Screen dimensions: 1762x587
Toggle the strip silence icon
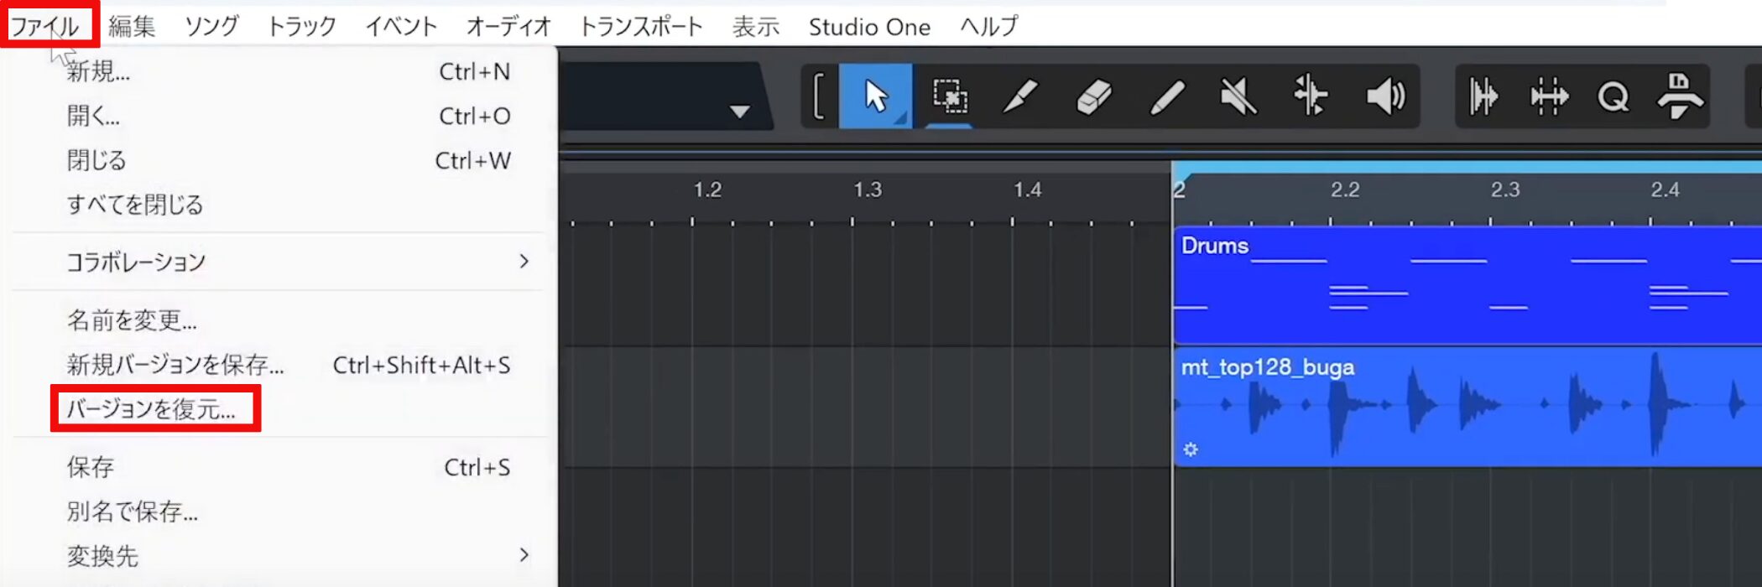coord(1548,96)
